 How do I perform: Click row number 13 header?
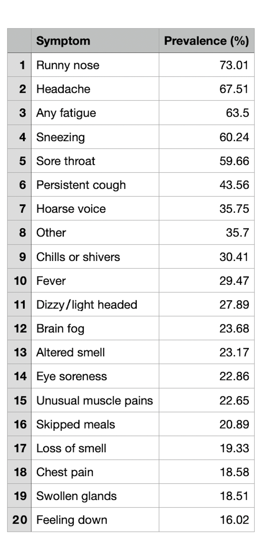[x=20, y=352]
